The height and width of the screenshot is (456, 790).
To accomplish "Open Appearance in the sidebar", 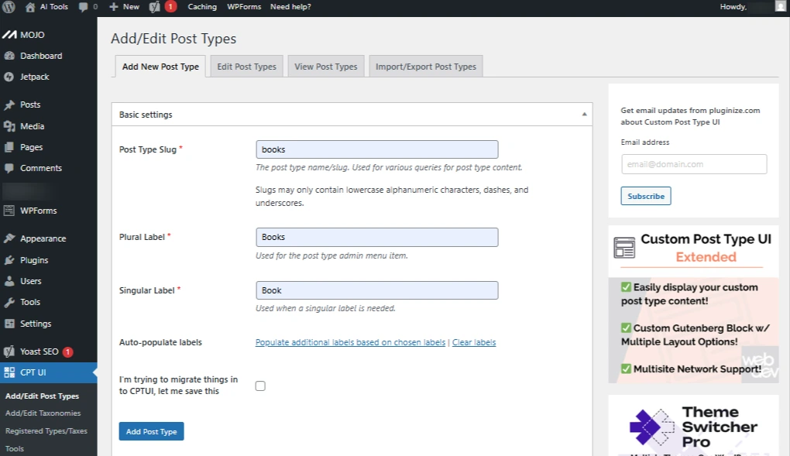I will coord(43,238).
